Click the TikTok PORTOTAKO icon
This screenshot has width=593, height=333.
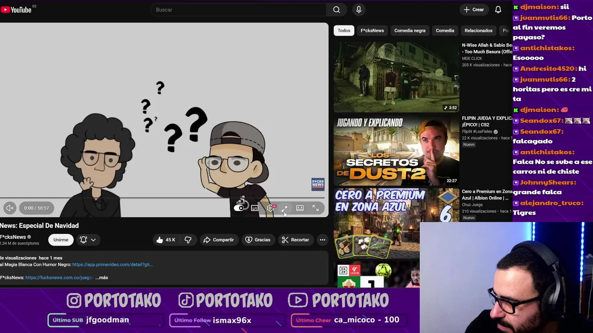pyautogui.click(x=186, y=301)
